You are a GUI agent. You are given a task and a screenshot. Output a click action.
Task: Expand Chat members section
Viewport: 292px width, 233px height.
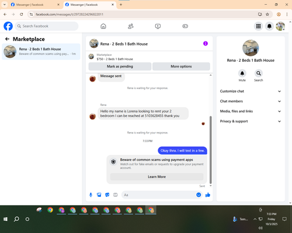point(251,101)
